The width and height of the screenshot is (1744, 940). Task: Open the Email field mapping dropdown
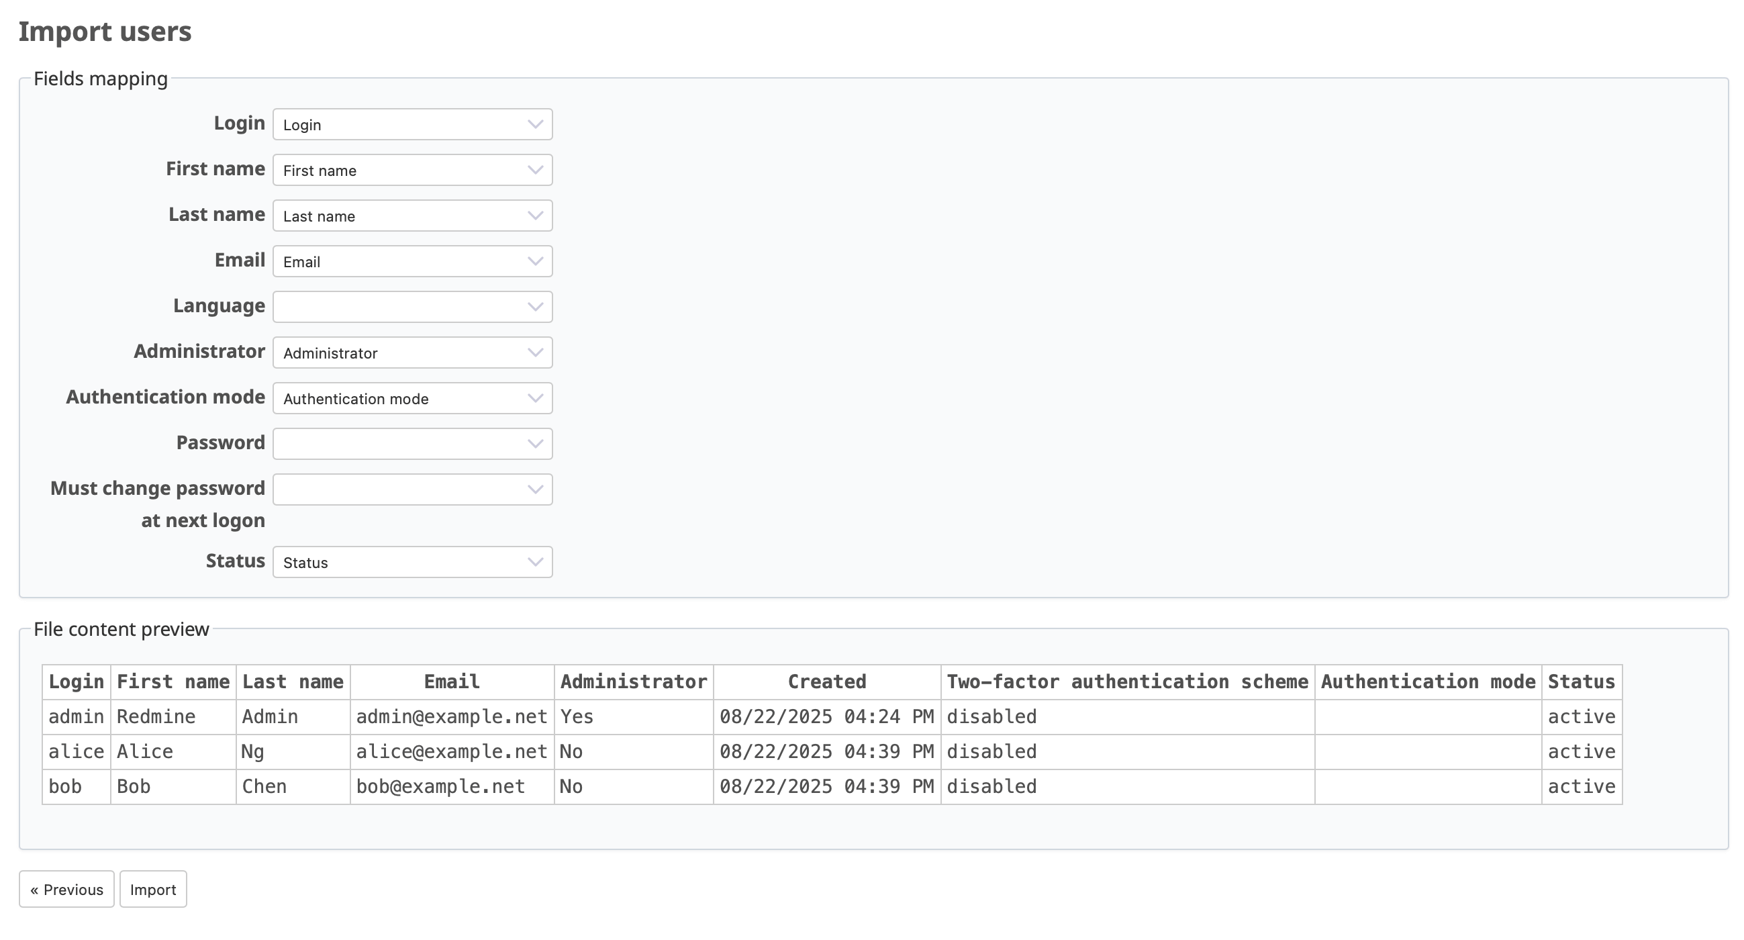coord(412,261)
